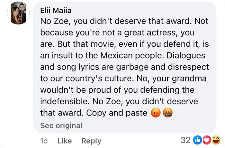Click the blue thumbs-up reaction icon
225x148 pixels.
197,140
